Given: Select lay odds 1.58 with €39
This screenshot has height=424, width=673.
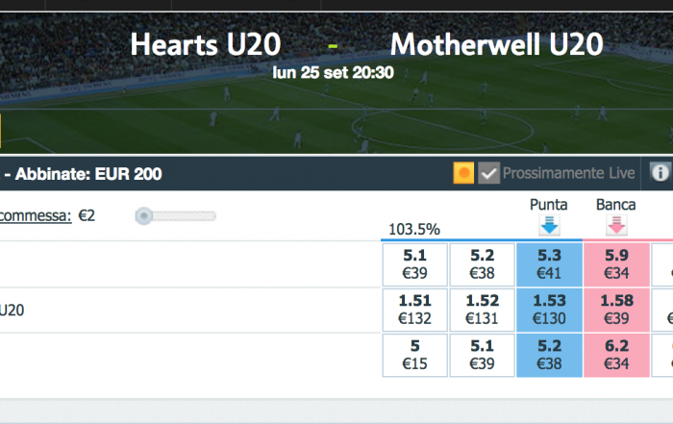Looking at the screenshot, I should click(x=616, y=310).
